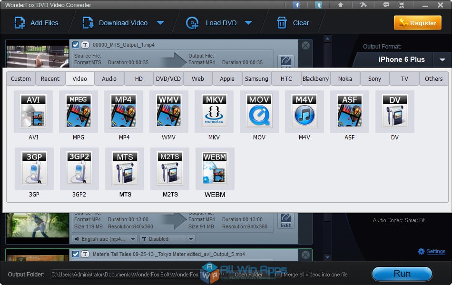Image resolution: width=452 pixels, height=285 pixels.
Task: Select the MTS format icon
Action: pyautogui.click(x=125, y=169)
